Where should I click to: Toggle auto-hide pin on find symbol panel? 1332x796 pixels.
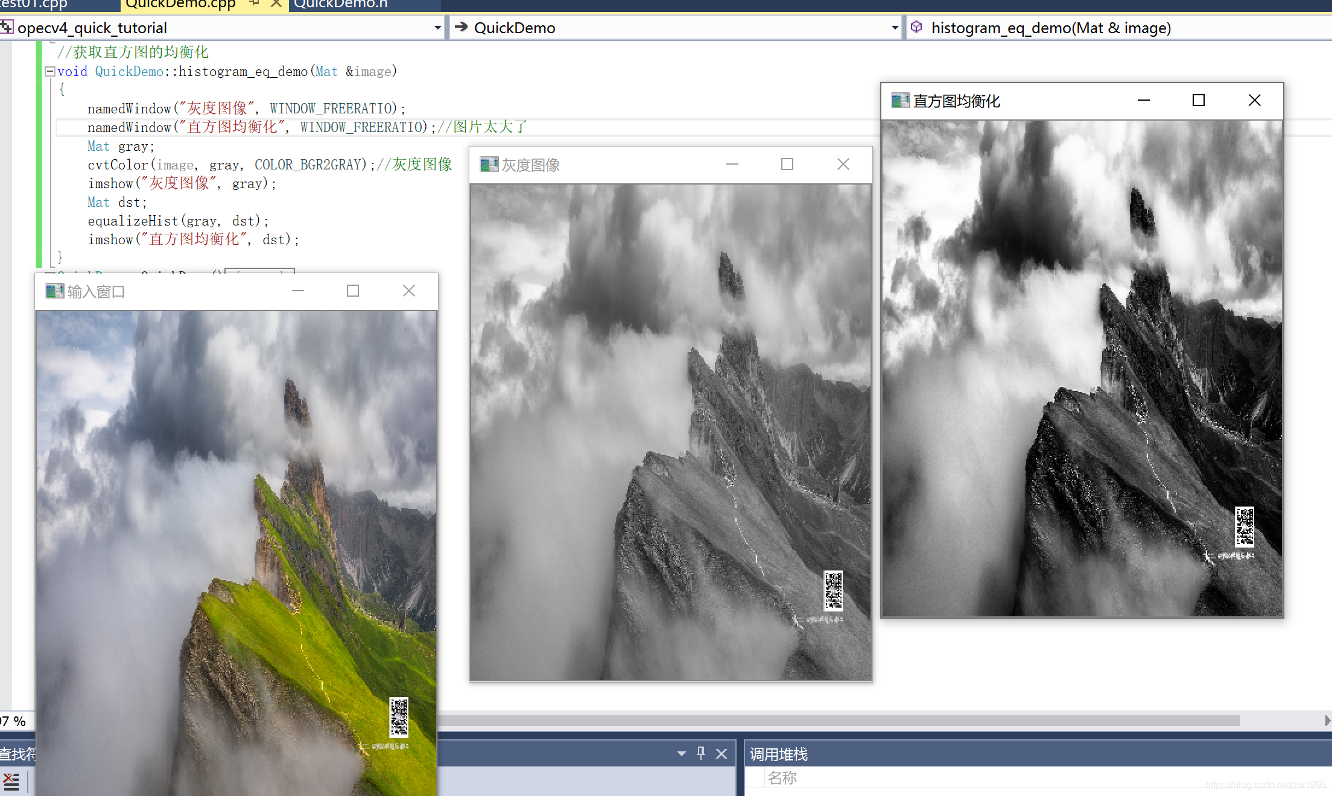click(701, 753)
